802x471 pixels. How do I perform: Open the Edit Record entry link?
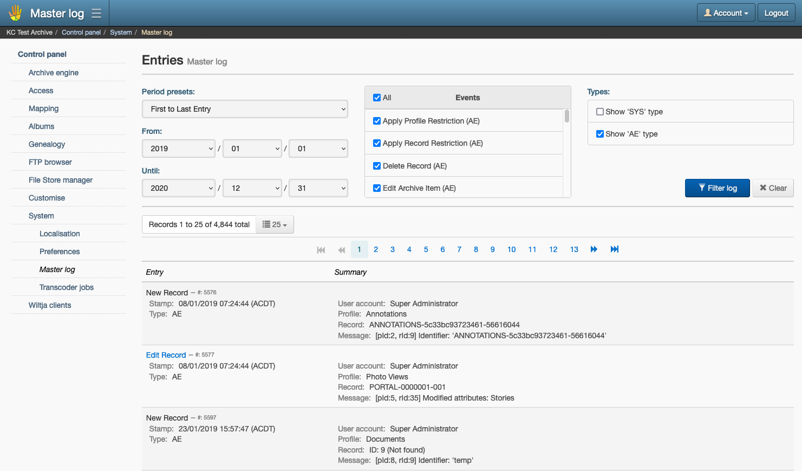166,355
